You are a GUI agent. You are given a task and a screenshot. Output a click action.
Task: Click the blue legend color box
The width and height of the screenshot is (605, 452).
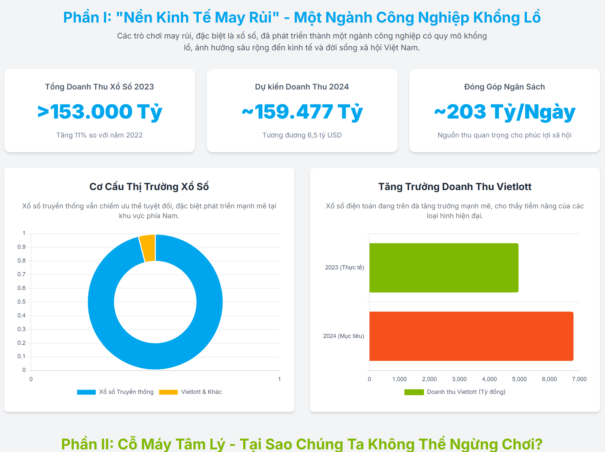(x=86, y=392)
